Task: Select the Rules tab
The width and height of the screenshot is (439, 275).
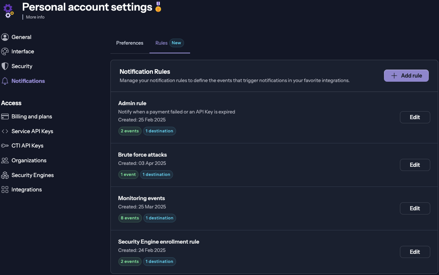Action: (x=162, y=43)
